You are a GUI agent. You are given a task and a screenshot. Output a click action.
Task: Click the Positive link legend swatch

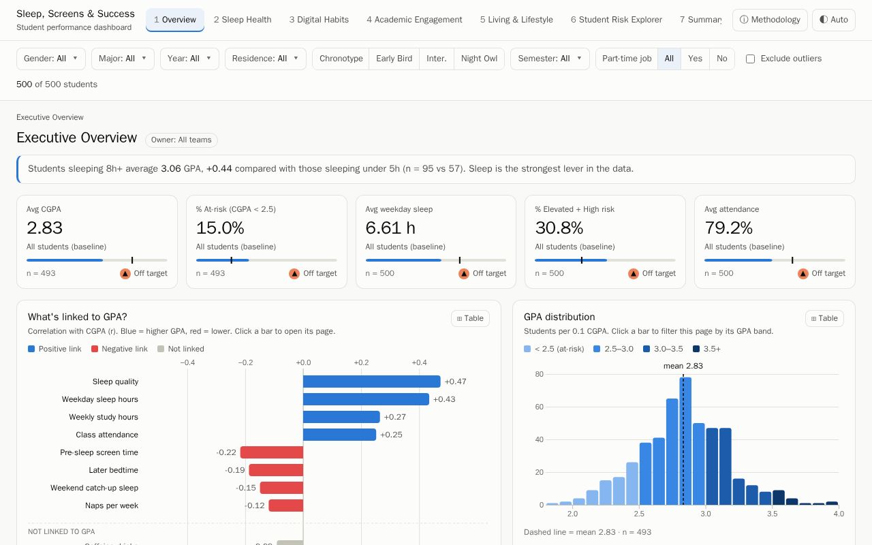[31, 349]
